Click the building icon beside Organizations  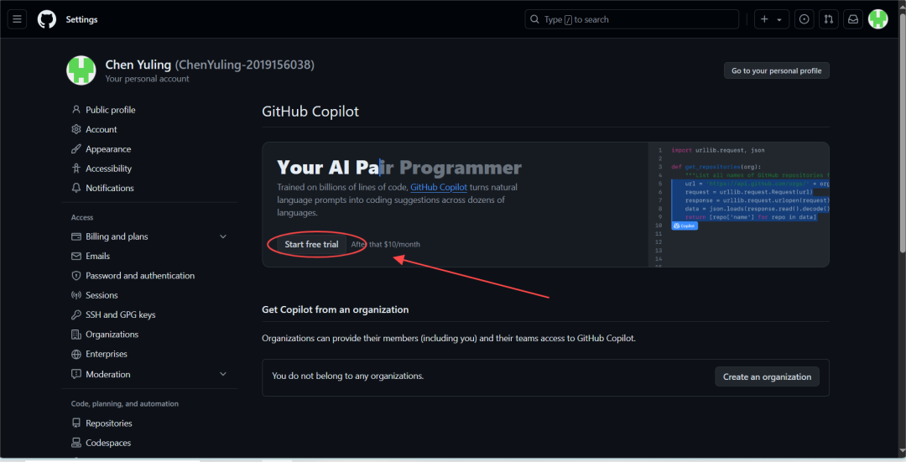tap(75, 335)
